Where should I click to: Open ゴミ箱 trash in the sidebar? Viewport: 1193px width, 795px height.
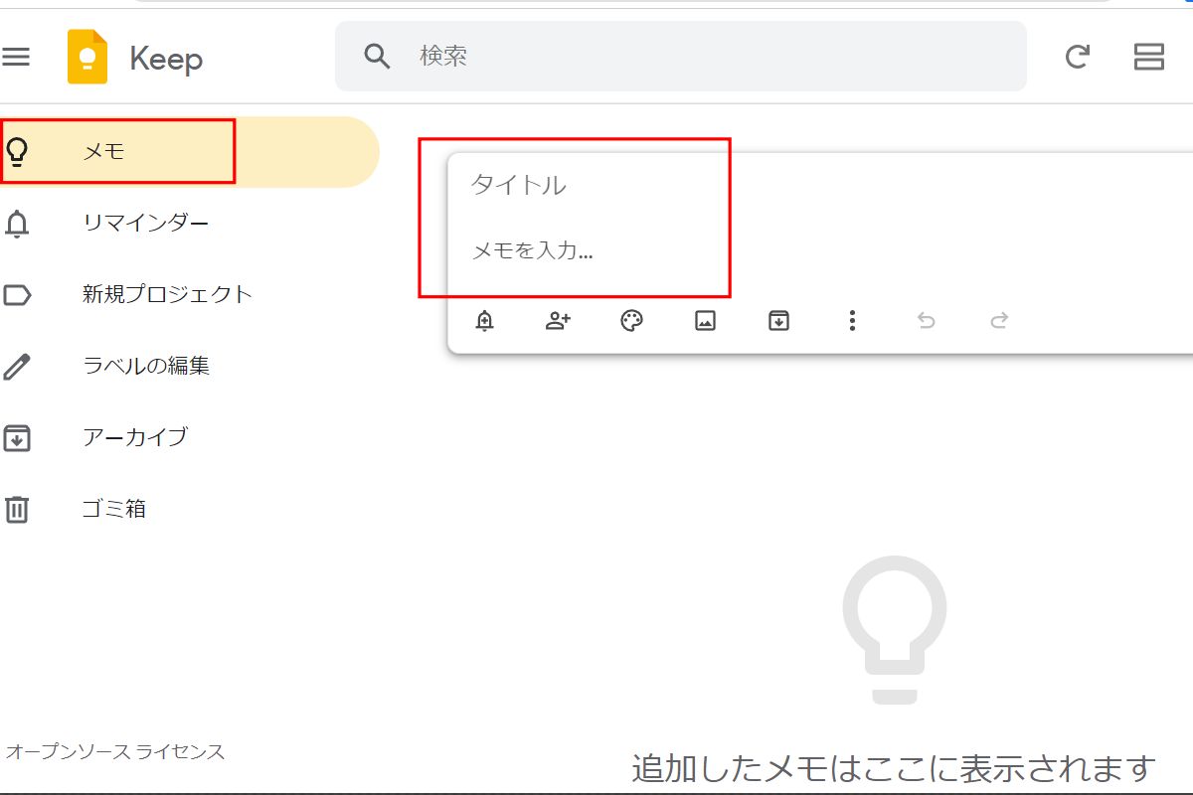[x=113, y=509]
